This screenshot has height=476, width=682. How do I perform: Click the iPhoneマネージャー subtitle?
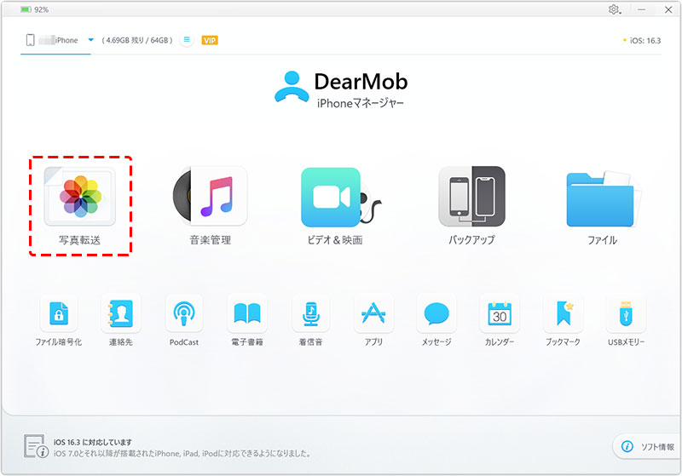pyautogui.click(x=360, y=103)
